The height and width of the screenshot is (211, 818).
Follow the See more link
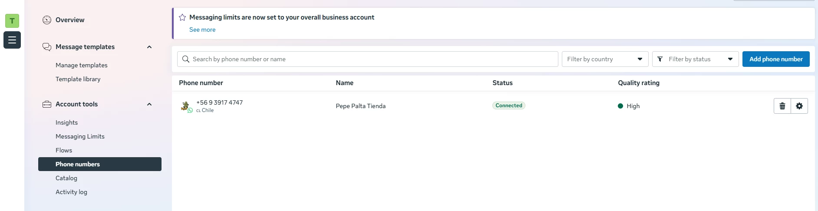coord(202,30)
